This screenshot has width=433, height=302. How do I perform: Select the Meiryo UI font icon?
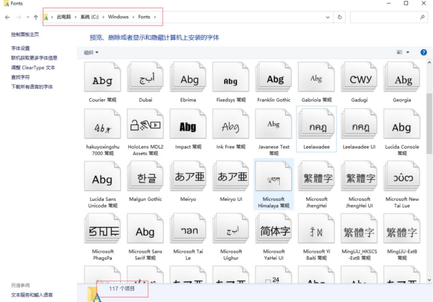(x=231, y=176)
